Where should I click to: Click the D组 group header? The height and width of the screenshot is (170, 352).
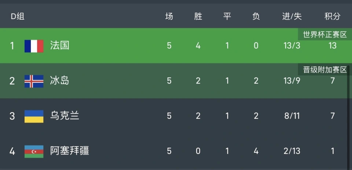(17, 16)
